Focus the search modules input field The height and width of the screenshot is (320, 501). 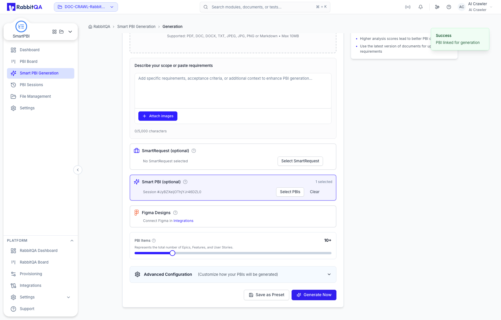pos(265,7)
